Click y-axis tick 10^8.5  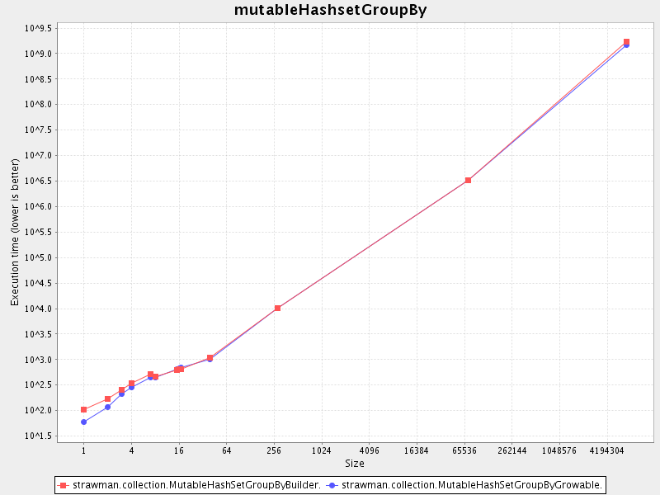(38, 79)
